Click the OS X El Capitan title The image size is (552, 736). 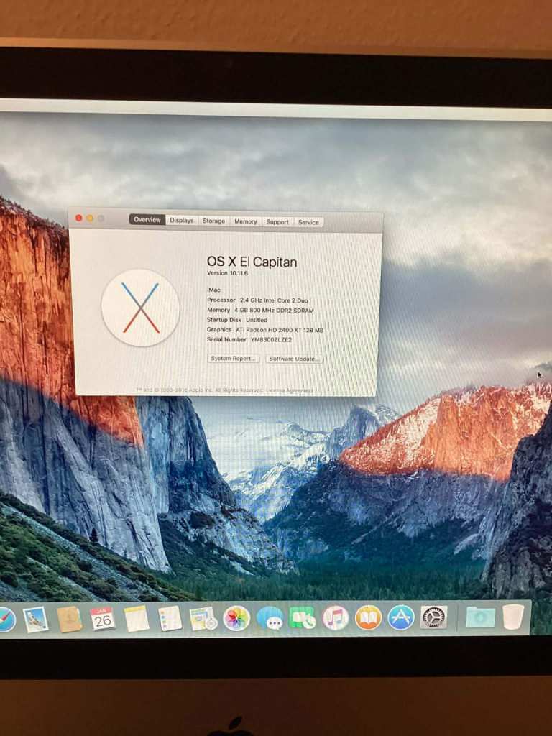point(252,262)
